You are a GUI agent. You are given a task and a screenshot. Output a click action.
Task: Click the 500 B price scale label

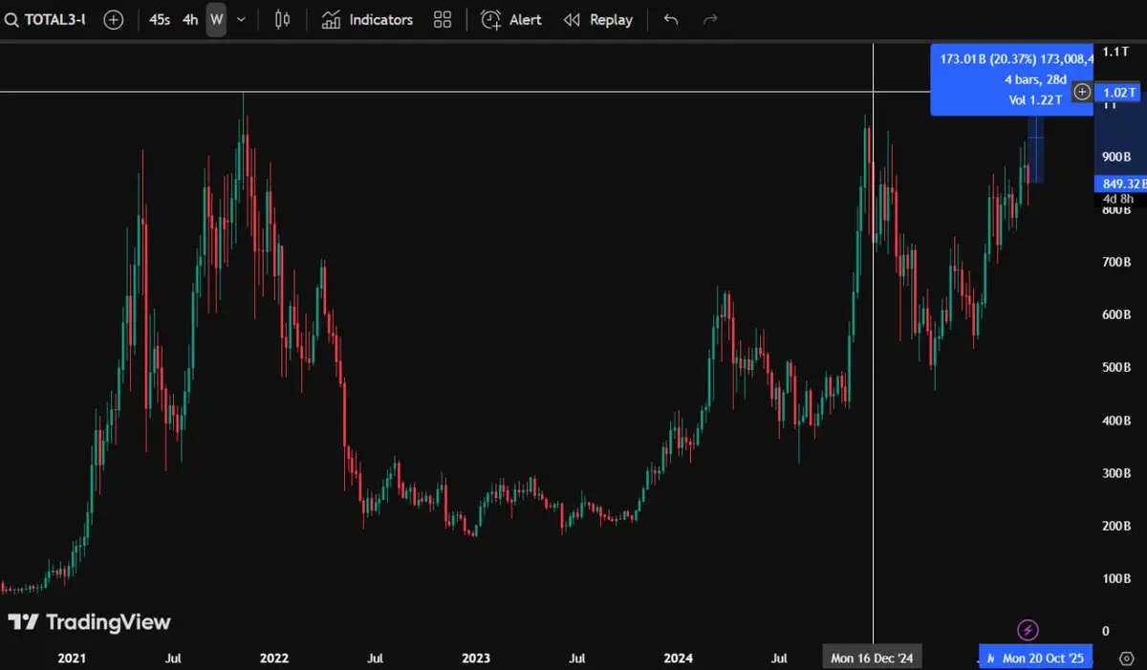coord(1117,367)
